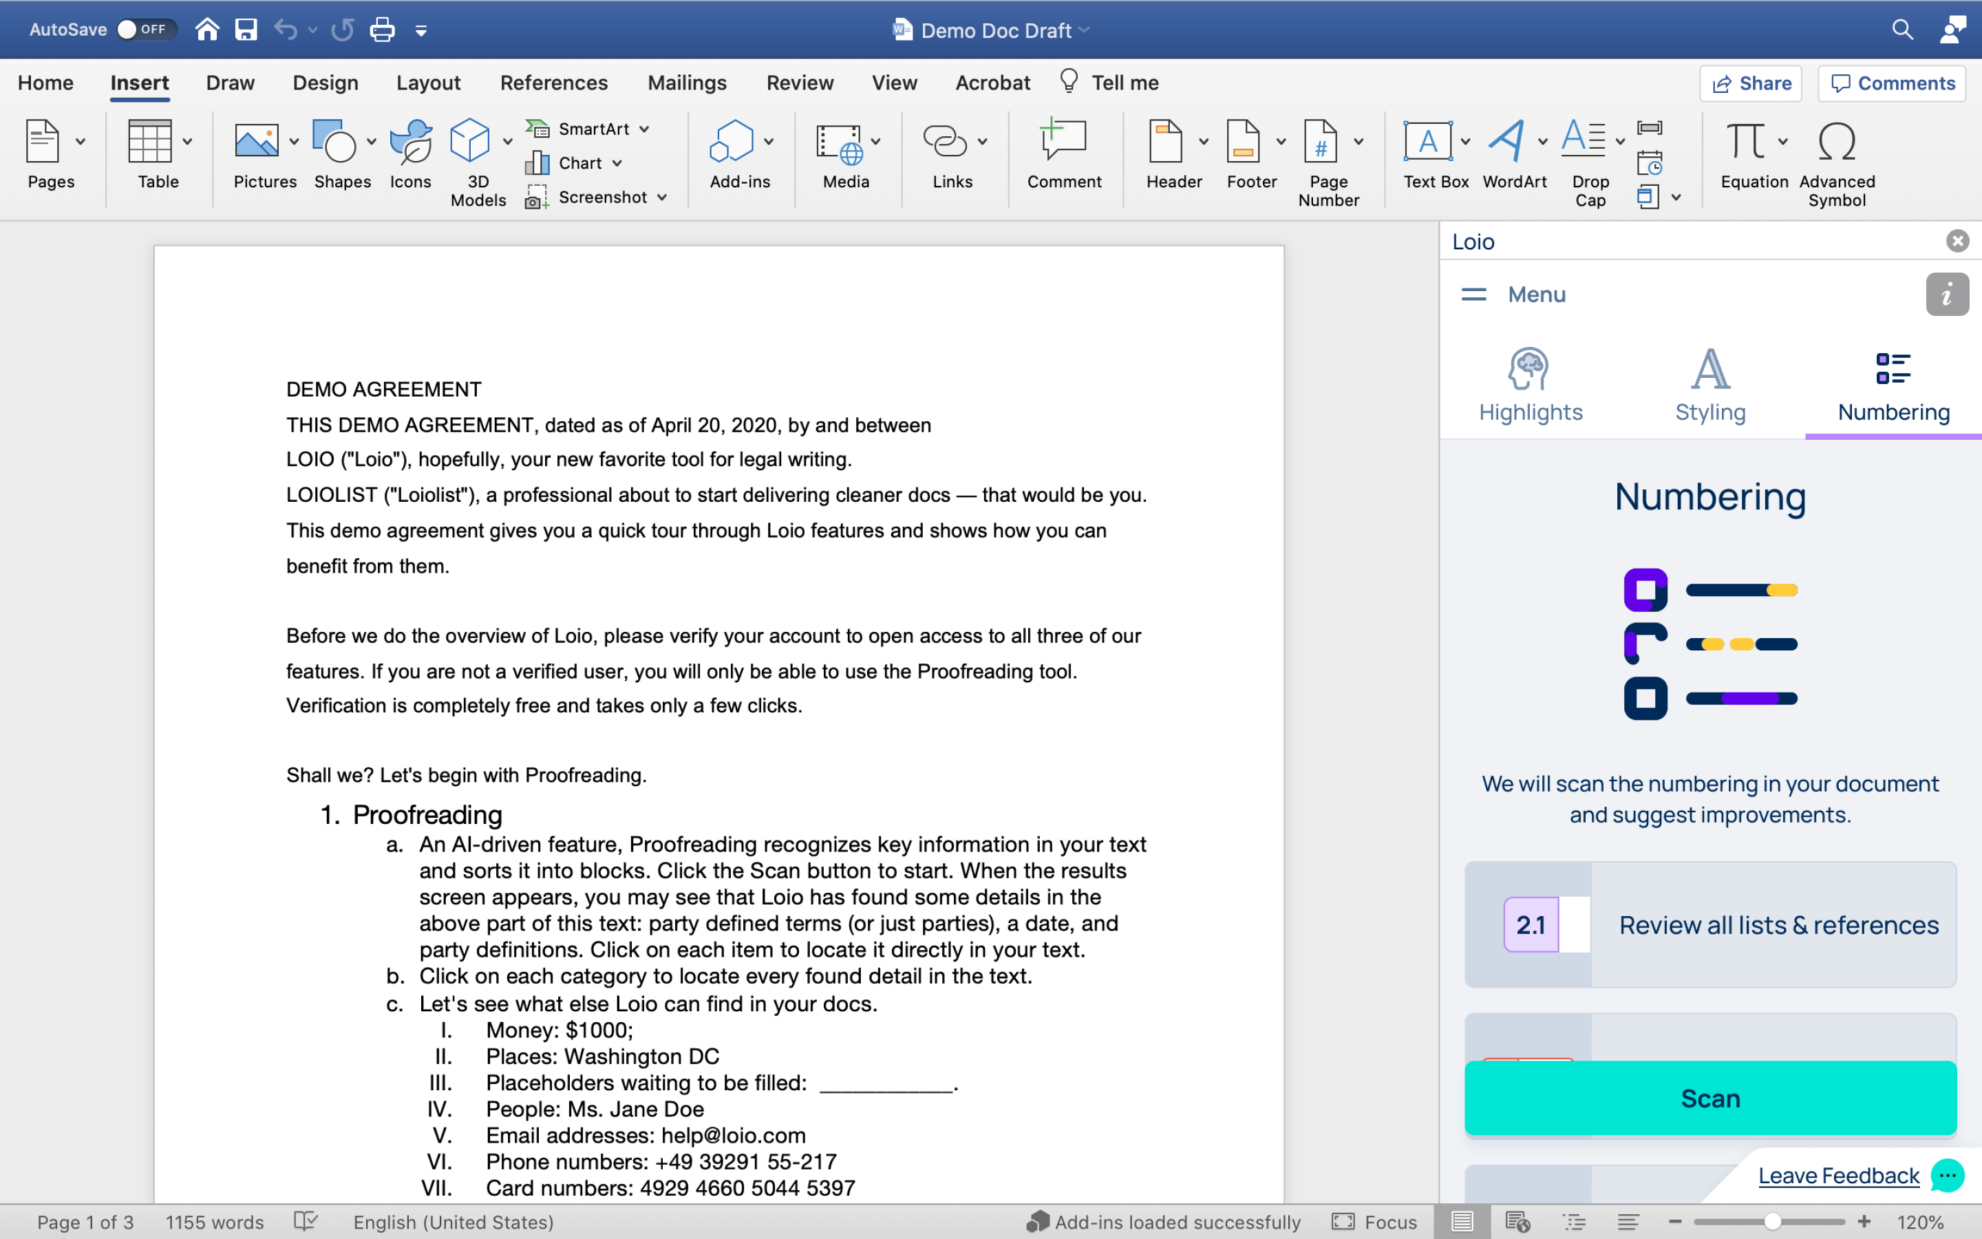Toggle Focus mode in status bar
1982x1239 pixels.
(1374, 1222)
